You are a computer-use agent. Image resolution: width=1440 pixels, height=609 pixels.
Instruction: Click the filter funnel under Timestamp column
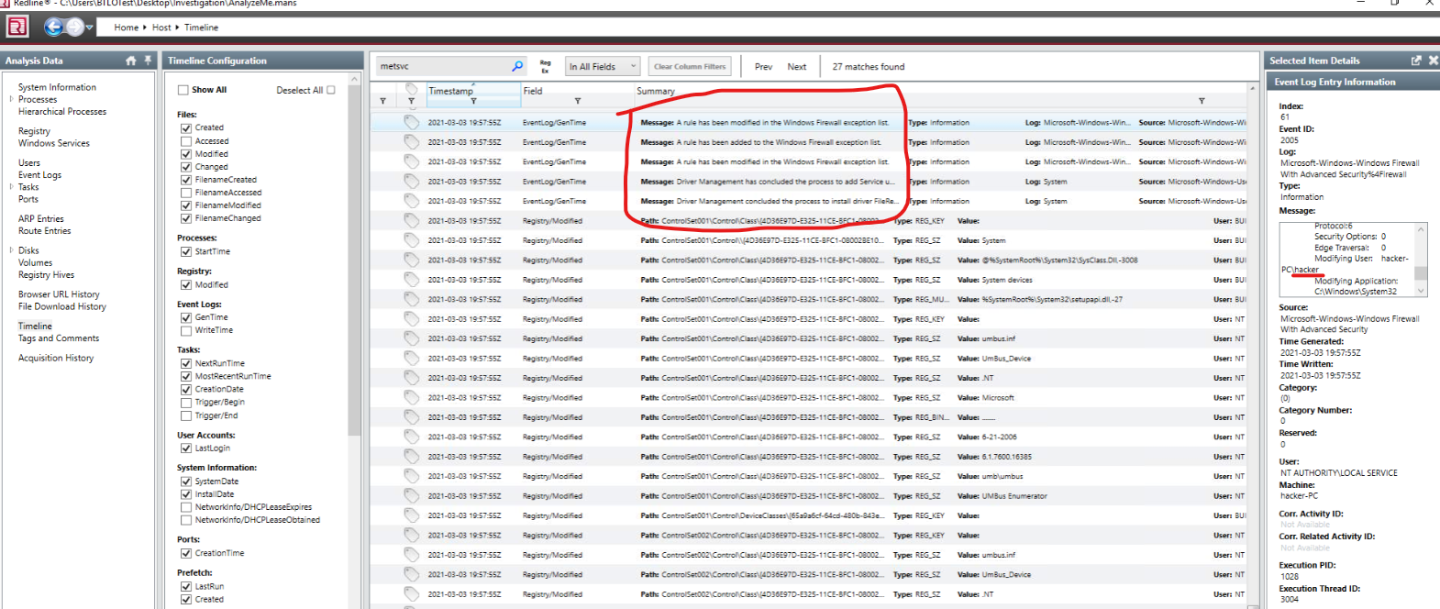coord(473,101)
